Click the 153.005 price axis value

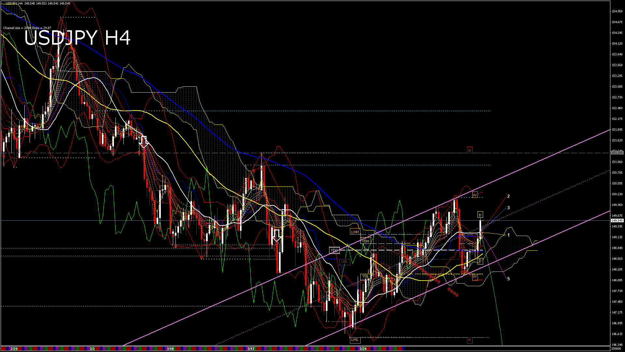[x=617, y=87]
